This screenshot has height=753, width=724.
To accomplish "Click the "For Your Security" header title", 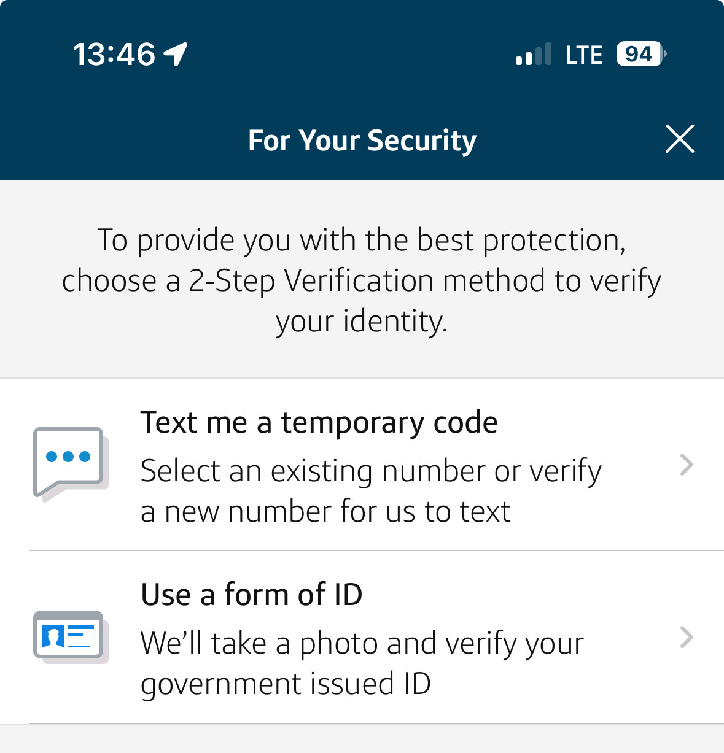I will 362,141.
